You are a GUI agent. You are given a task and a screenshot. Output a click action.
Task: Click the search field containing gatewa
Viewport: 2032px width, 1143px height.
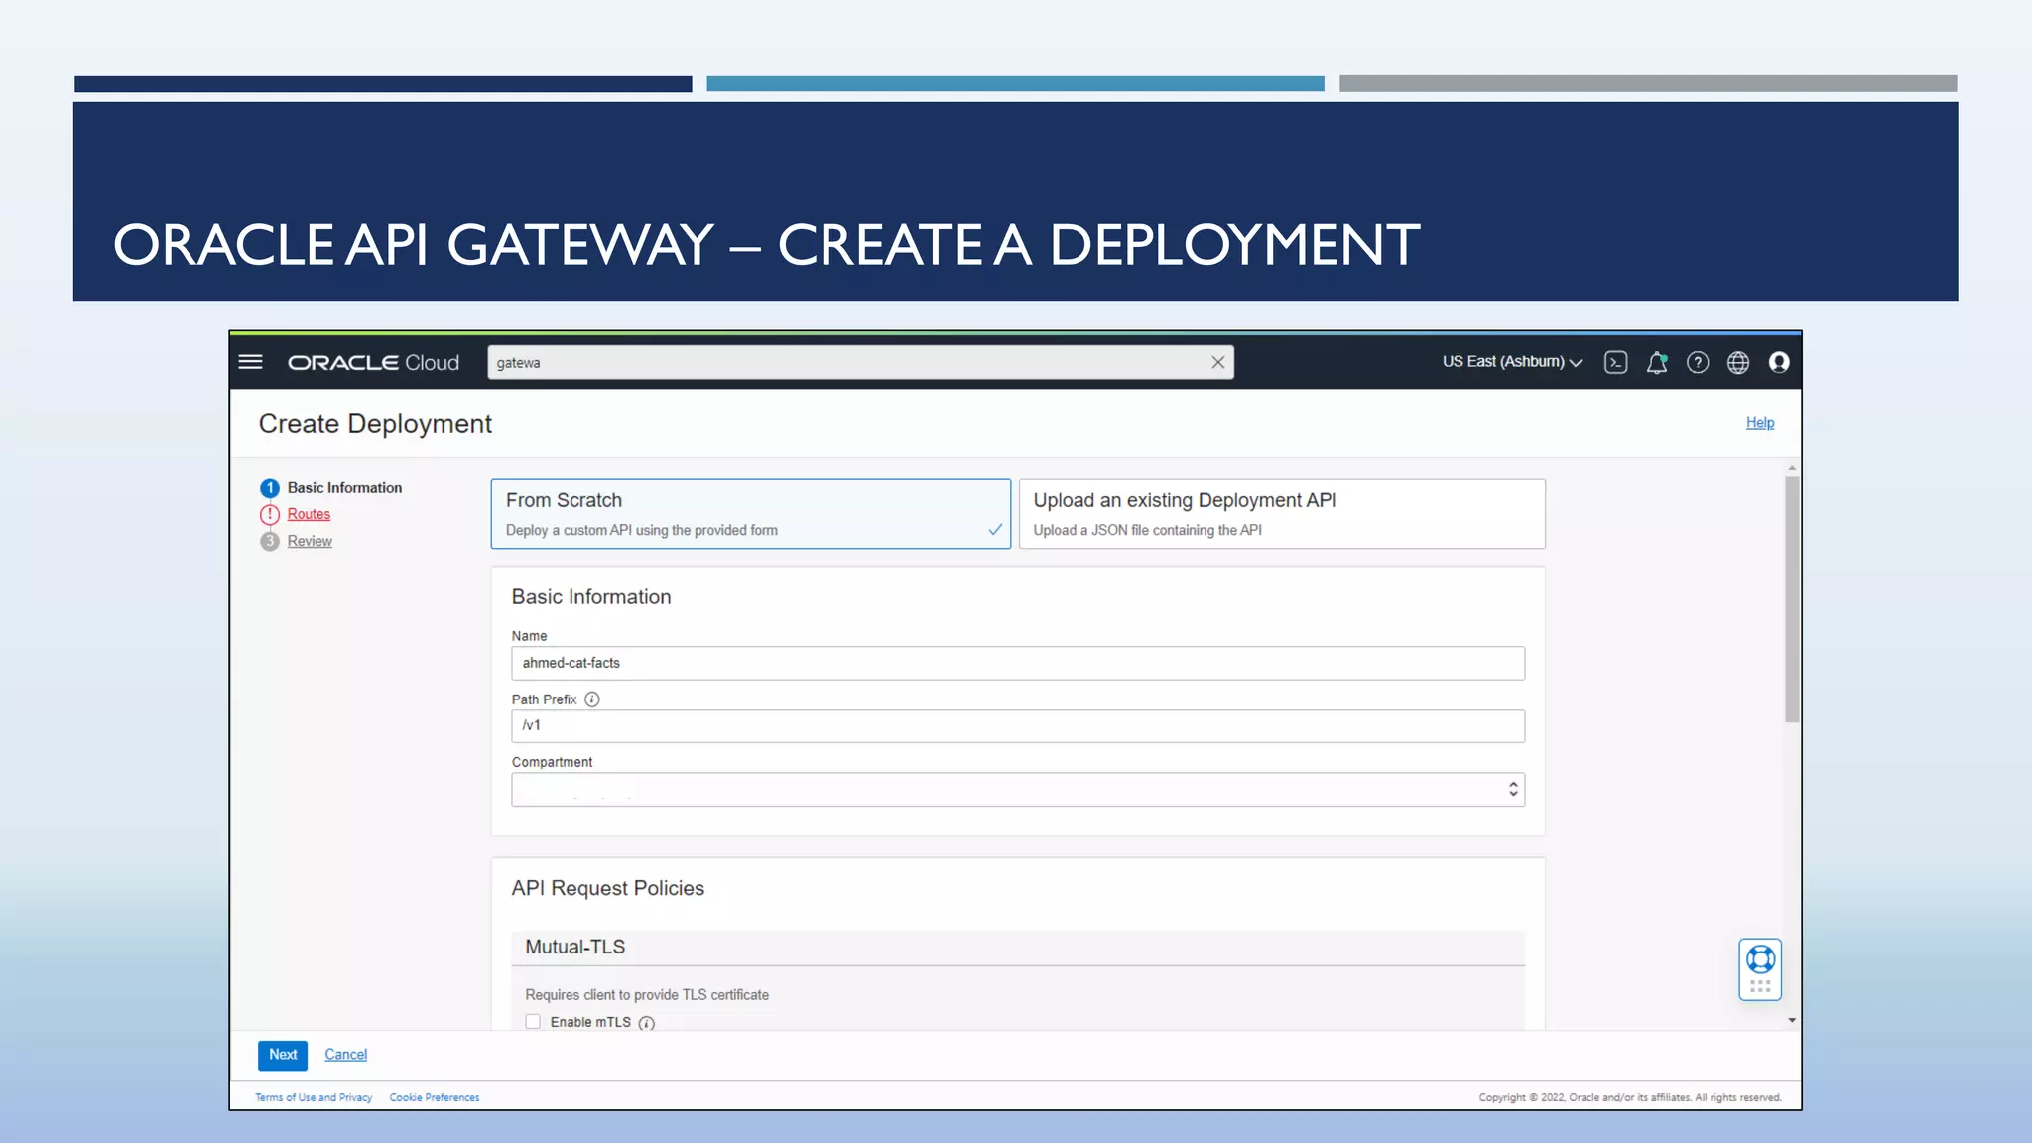(860, 363)
